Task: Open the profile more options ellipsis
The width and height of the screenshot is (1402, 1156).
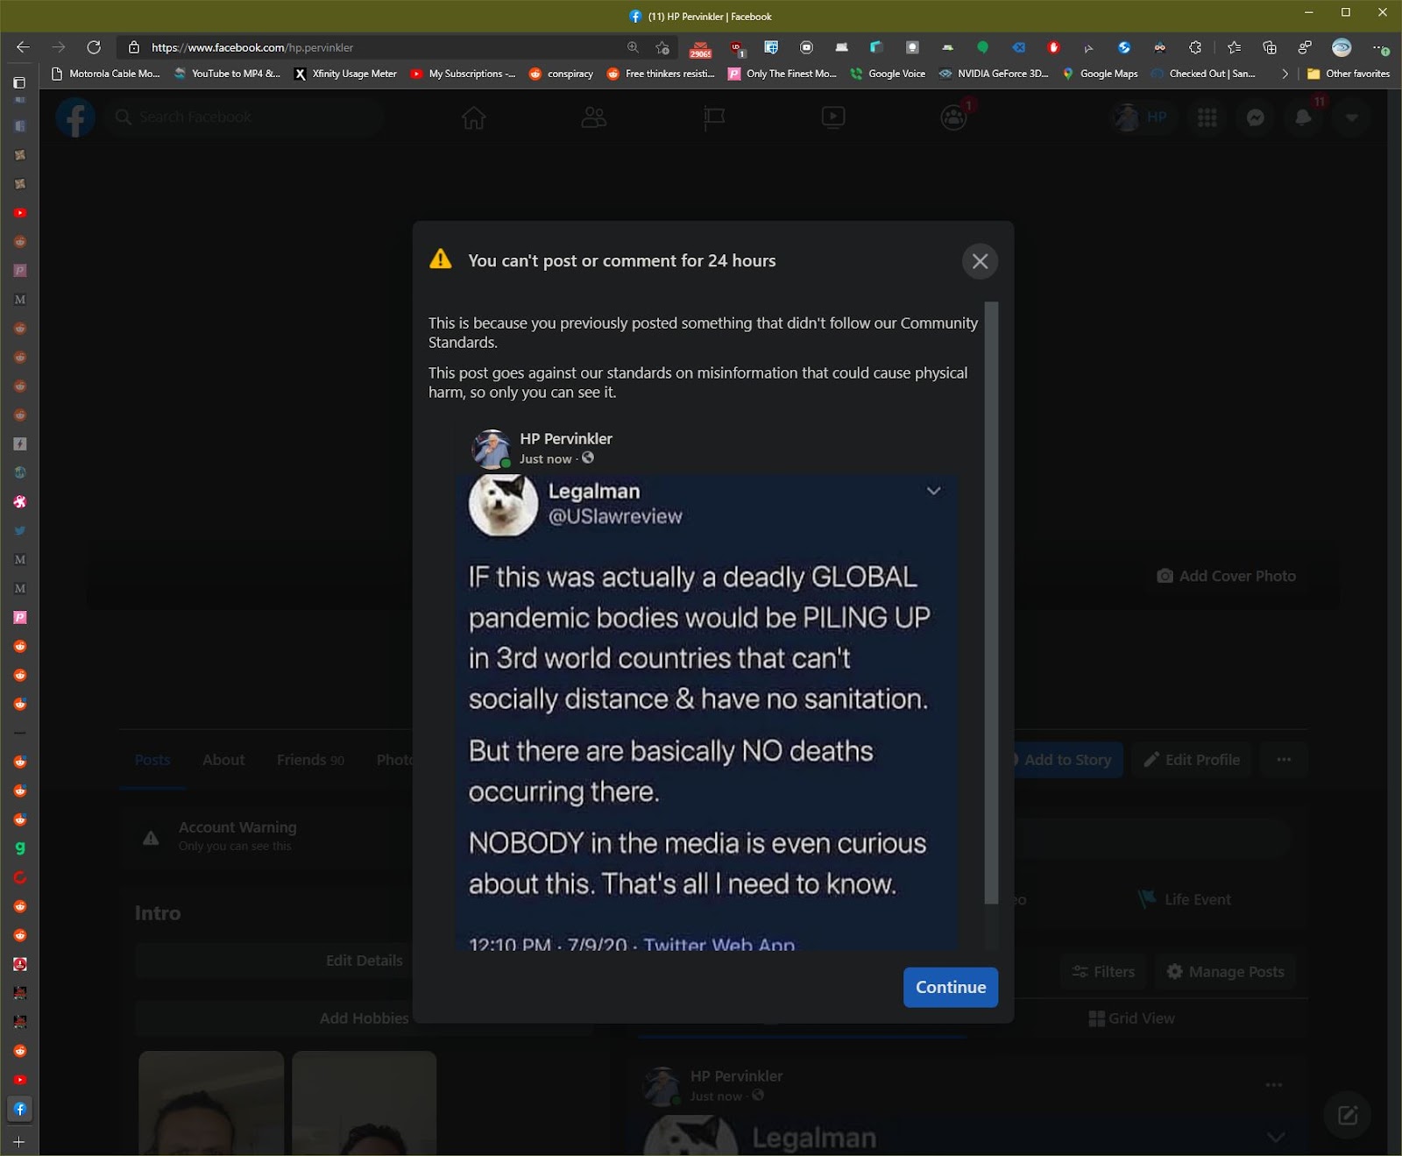Action: click(x=1284, y=760)
